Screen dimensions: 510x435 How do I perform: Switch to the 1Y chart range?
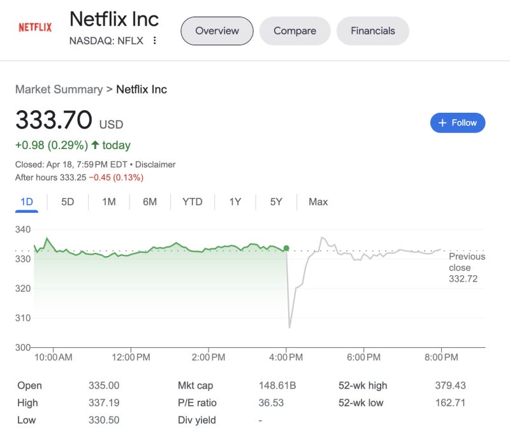(x=235, y=202)
